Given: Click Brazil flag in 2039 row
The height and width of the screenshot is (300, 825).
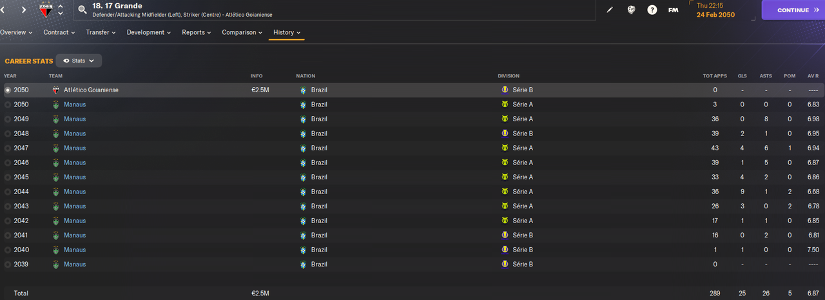Looking at the screenshot, I should [303, 265].
